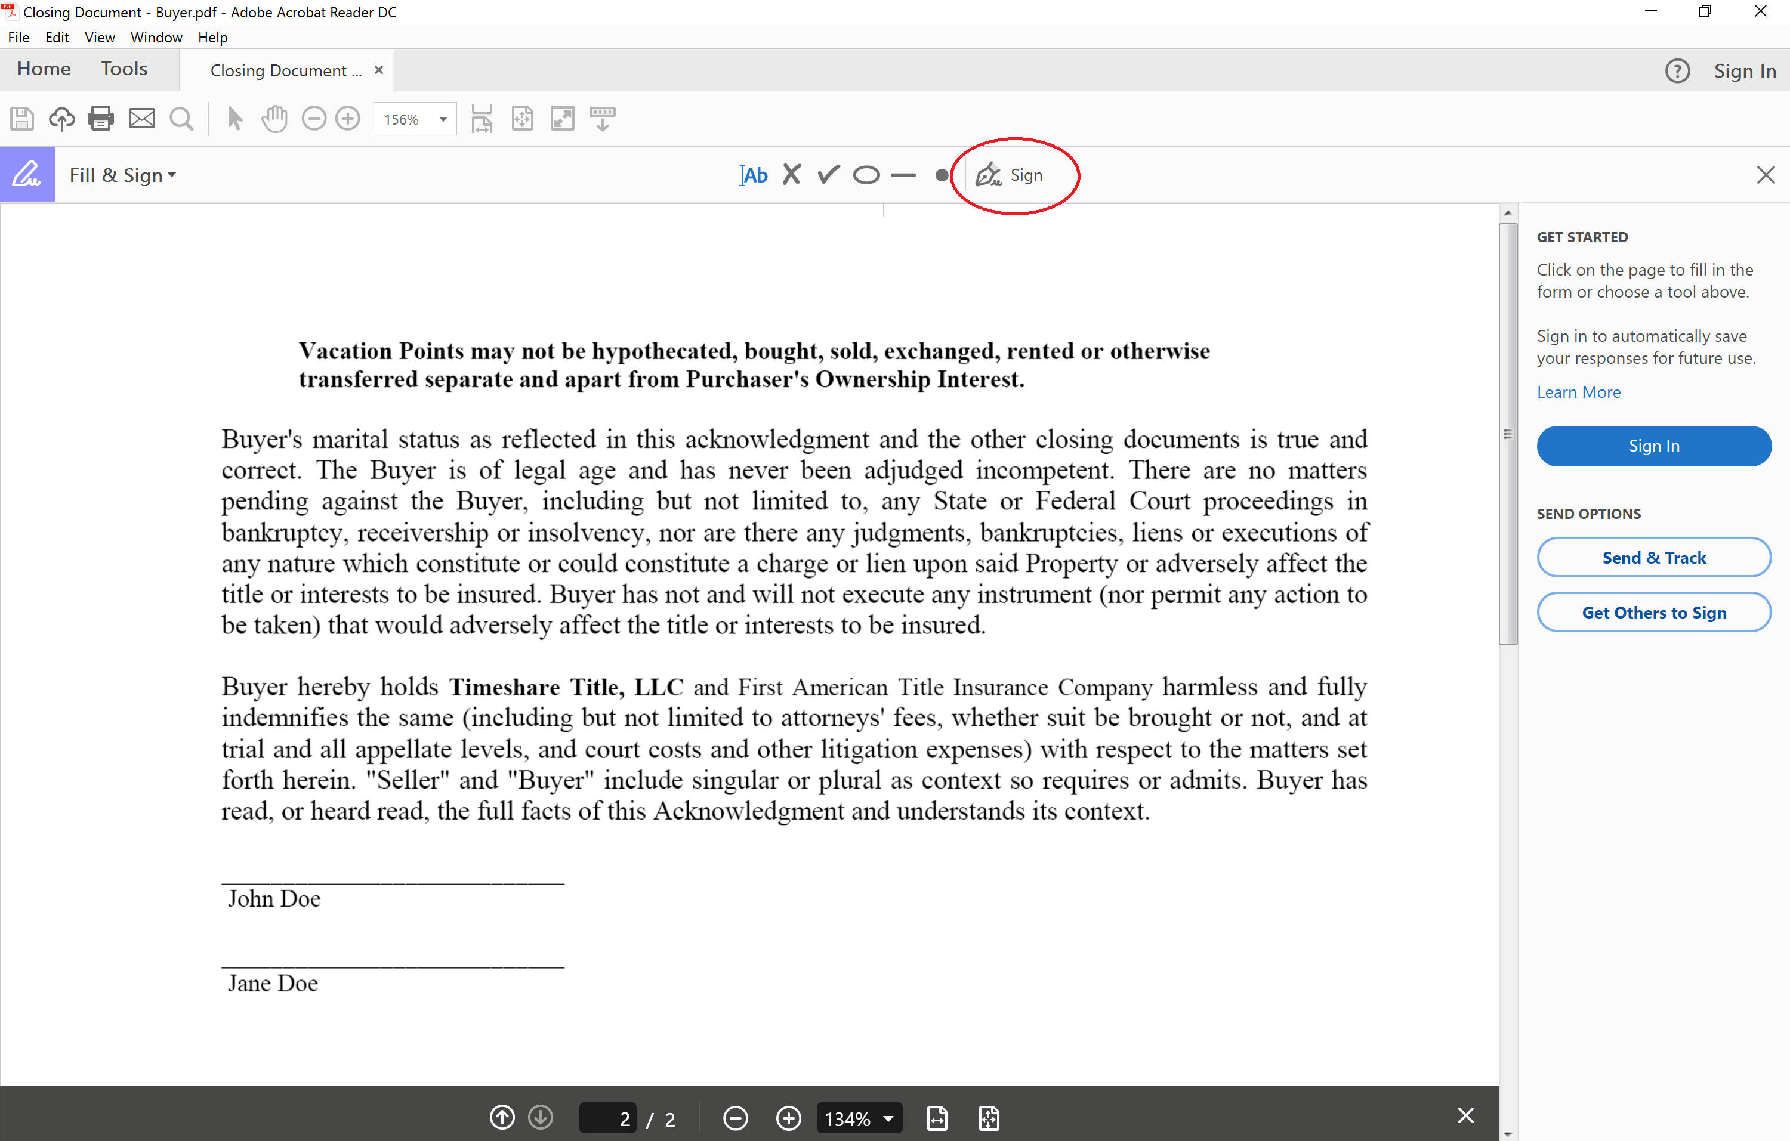Screen dimensions: 1790x1141
Task: Click the Hand tool in toolbar
Action: [x=275, y=120]
